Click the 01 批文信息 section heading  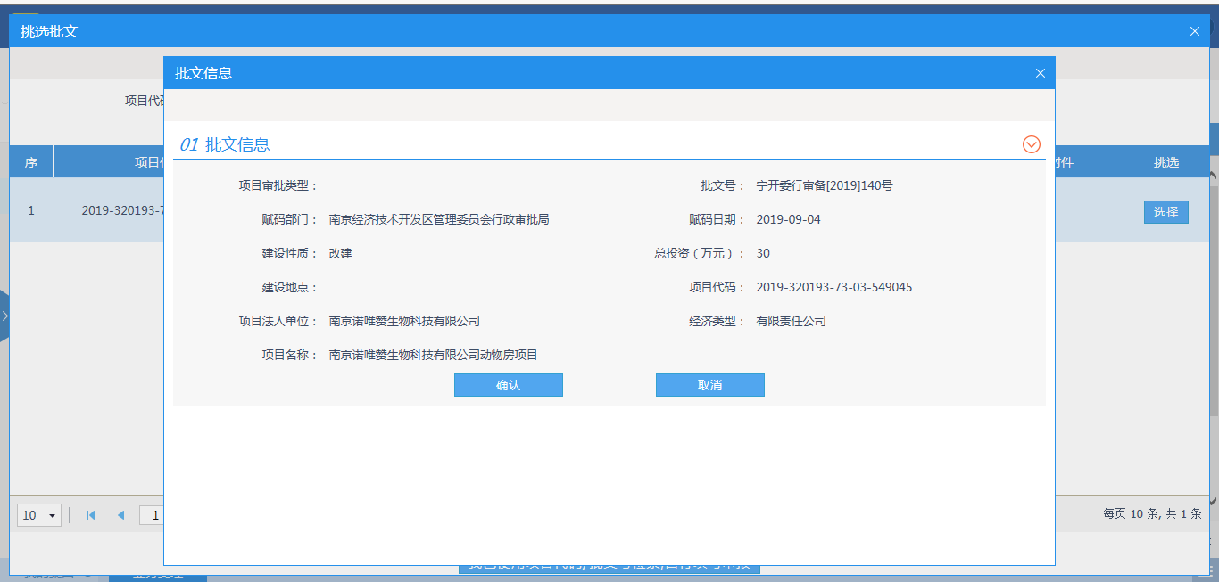click(x=225, y=144)
